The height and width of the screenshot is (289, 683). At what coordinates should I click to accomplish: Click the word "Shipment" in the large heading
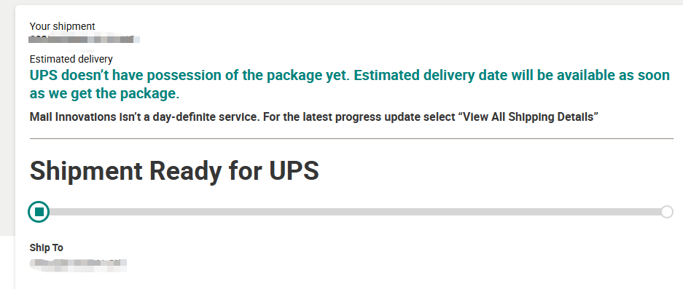point(86,170)
